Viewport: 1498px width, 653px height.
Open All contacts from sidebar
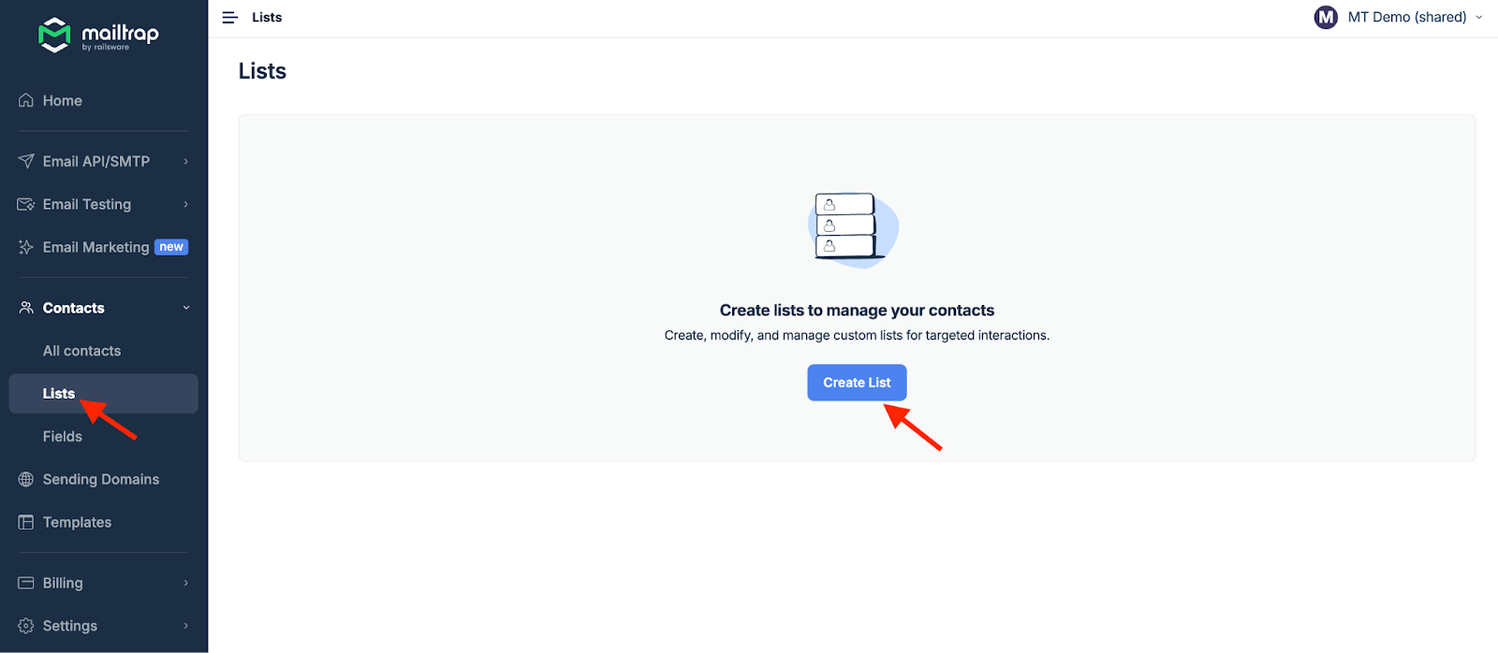[x=81, y=351]
